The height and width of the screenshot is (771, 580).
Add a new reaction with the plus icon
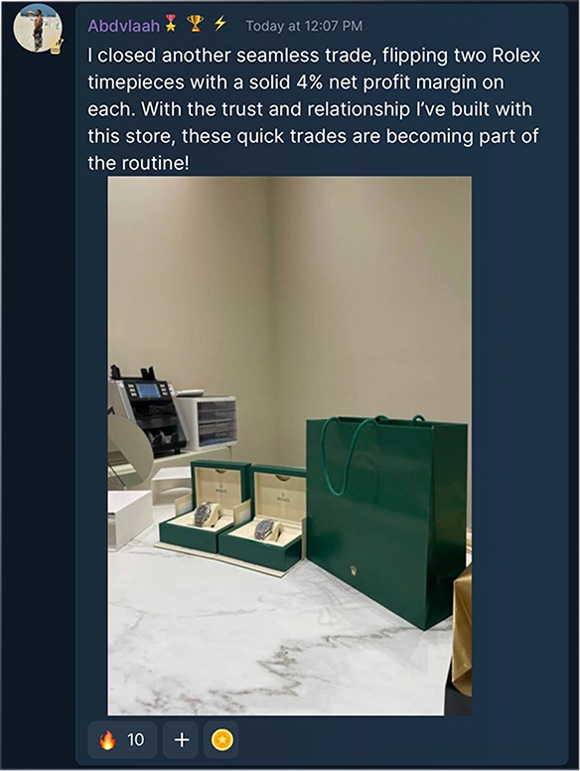tap(182, 739)
